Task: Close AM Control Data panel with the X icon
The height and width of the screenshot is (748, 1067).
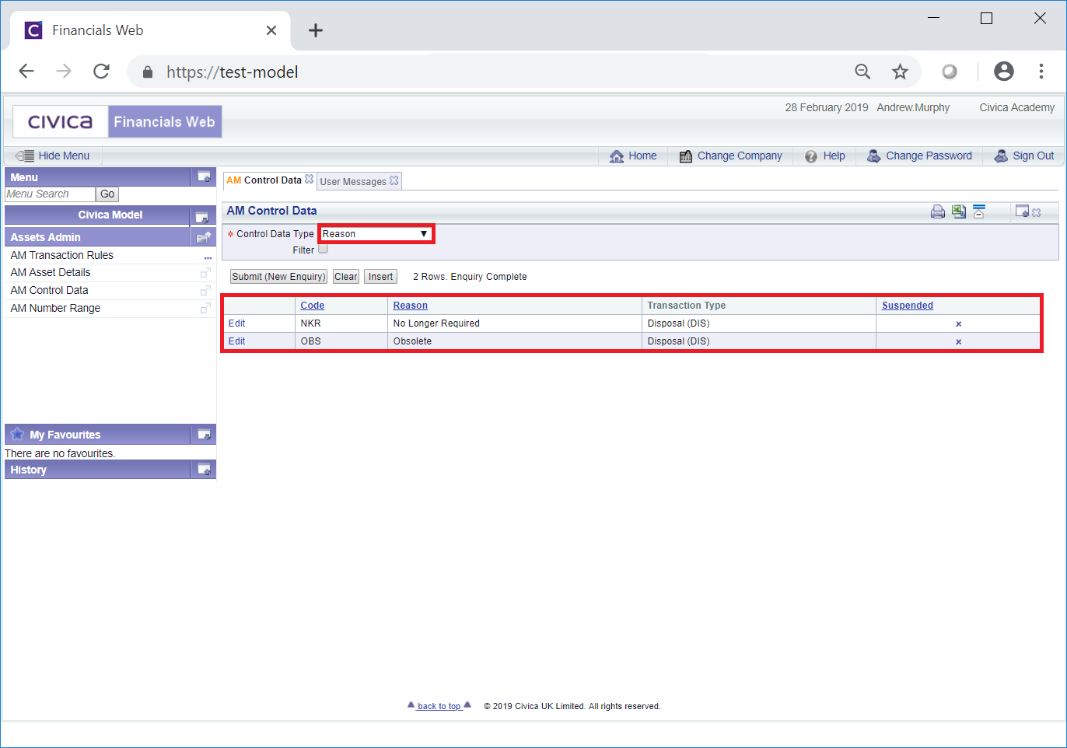Action: (1037, 212)
